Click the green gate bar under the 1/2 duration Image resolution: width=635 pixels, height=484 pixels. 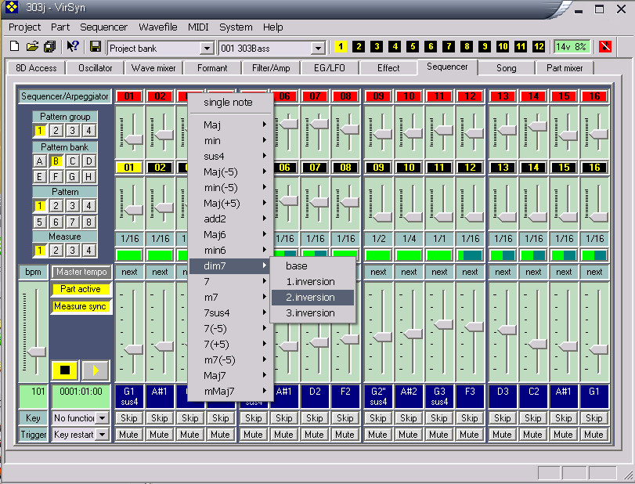tap(378, 255)
